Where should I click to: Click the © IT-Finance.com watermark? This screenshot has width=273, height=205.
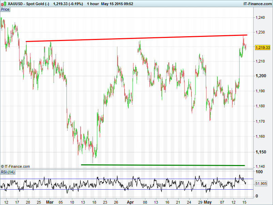[15, 166]
